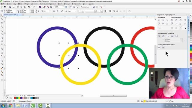This screenshot has height=108, width=192.
Task: Pick red swatch in document palette
Action: tap(15, 98)
